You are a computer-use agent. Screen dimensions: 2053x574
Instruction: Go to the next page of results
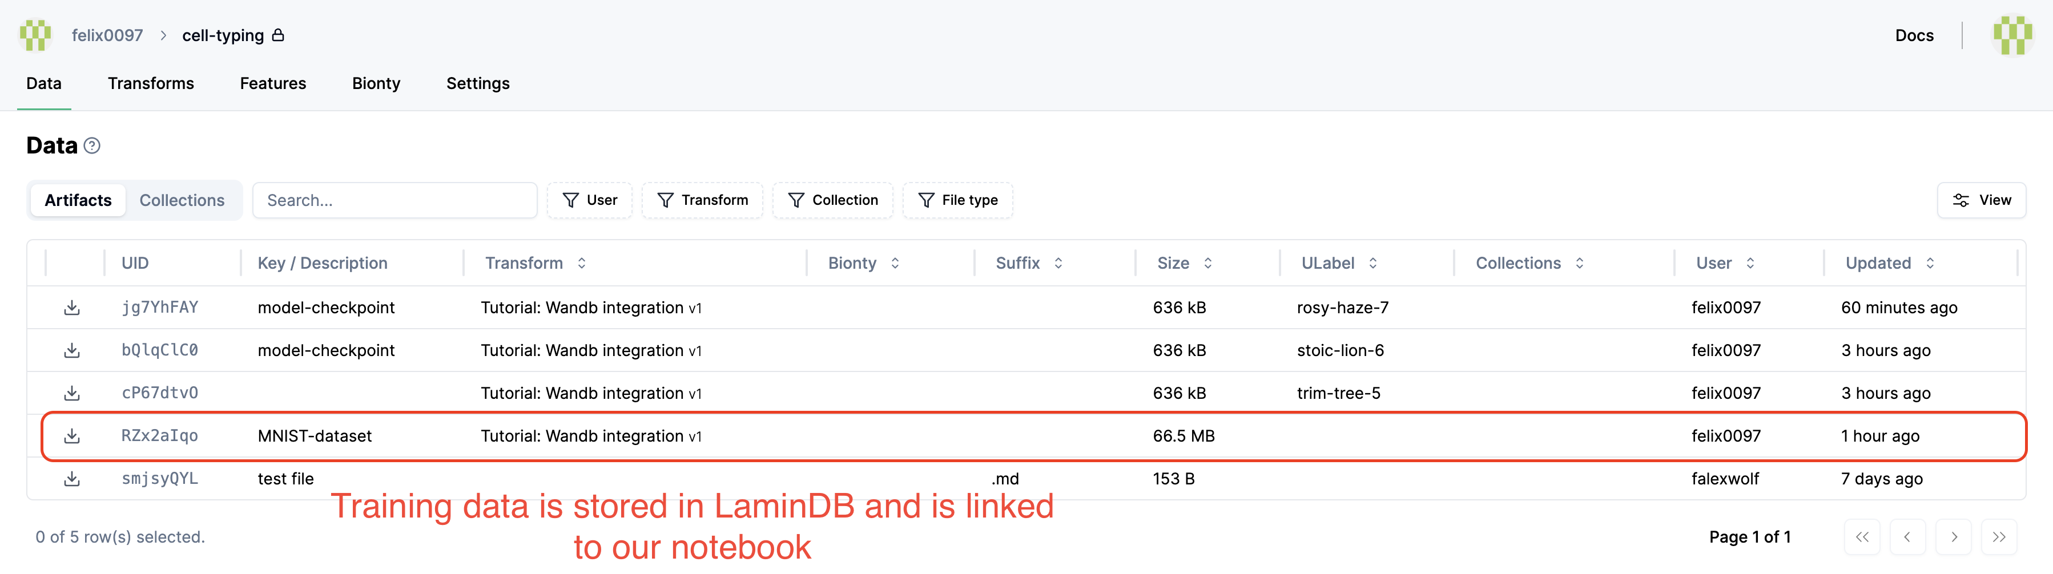click(x=1954, y=537)
